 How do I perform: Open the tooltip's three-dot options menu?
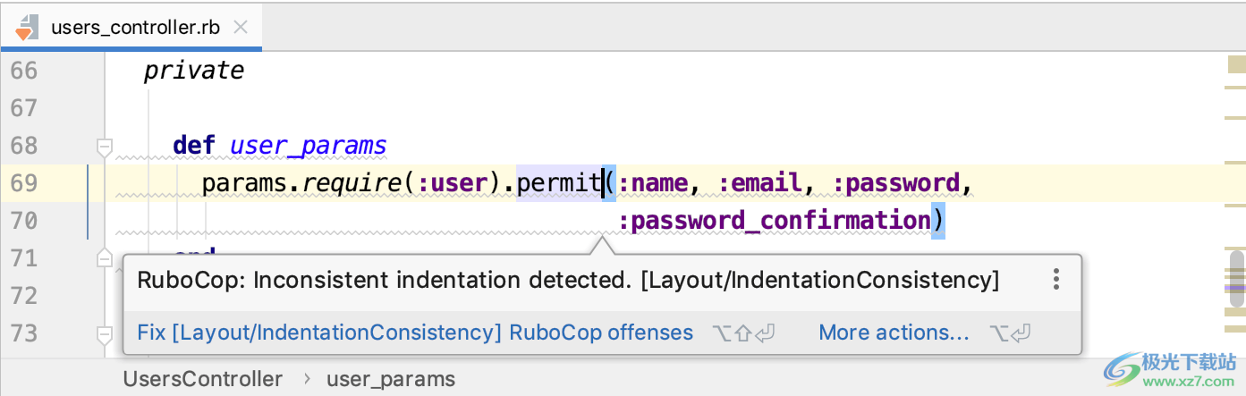[1056, 280]
